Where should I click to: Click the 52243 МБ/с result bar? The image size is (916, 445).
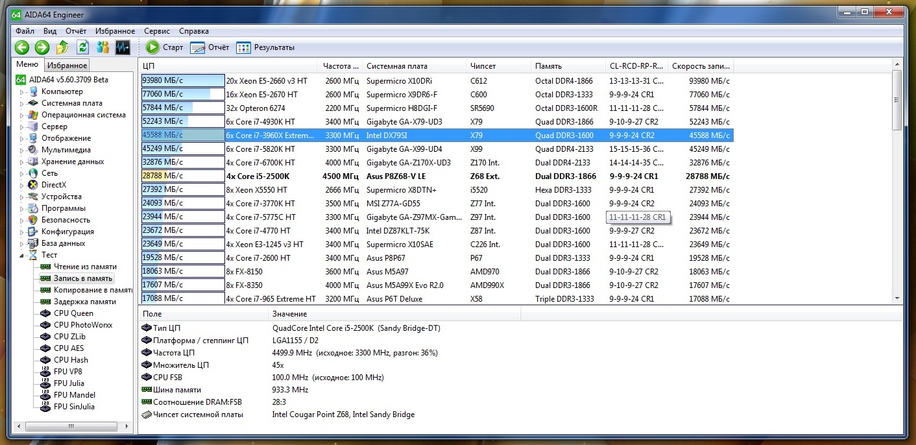183,121
